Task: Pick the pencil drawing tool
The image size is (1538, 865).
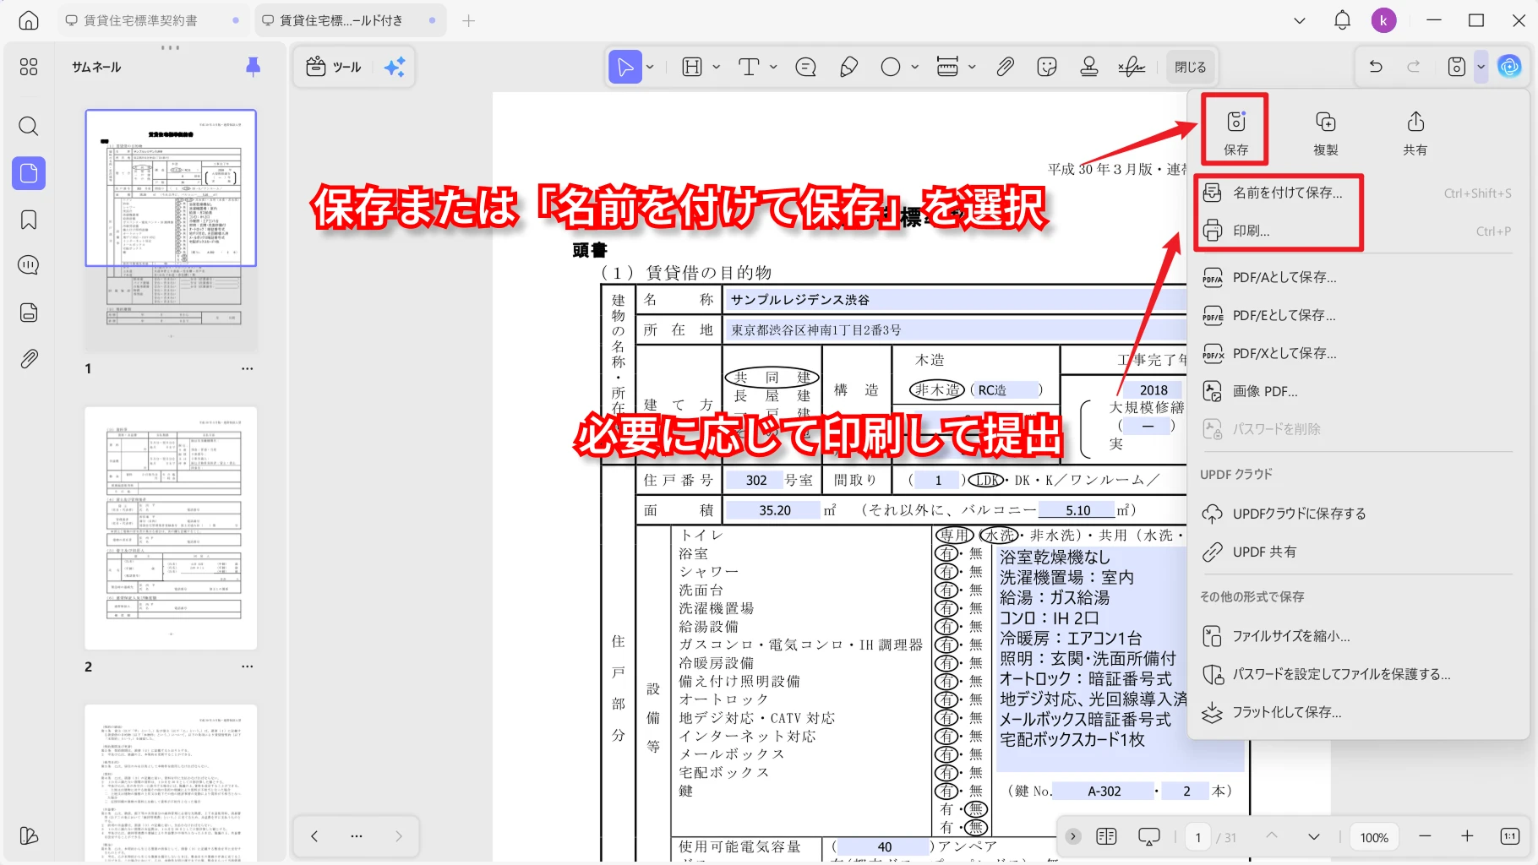Action: (848, 67)
